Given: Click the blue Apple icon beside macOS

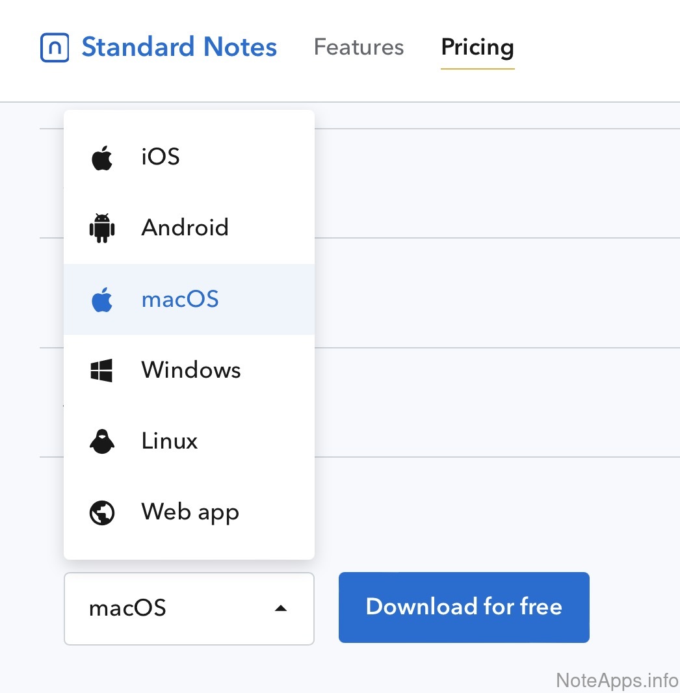Looking at the screenshot, I should [101, 300].
